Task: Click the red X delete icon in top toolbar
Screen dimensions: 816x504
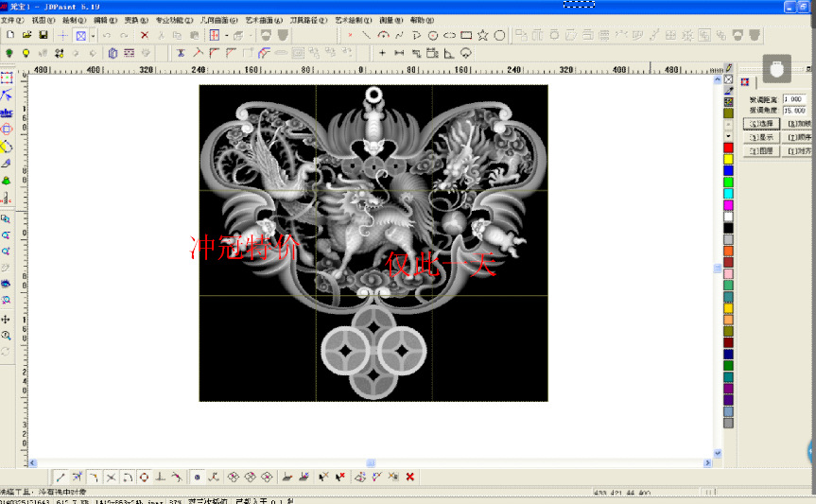Action: tap(145, 35)
